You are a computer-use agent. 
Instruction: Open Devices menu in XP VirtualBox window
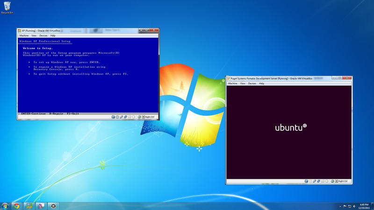pyautogui.click(x=43, y=35)
